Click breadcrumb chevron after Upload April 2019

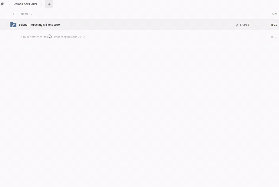click(x=41, y=4)
